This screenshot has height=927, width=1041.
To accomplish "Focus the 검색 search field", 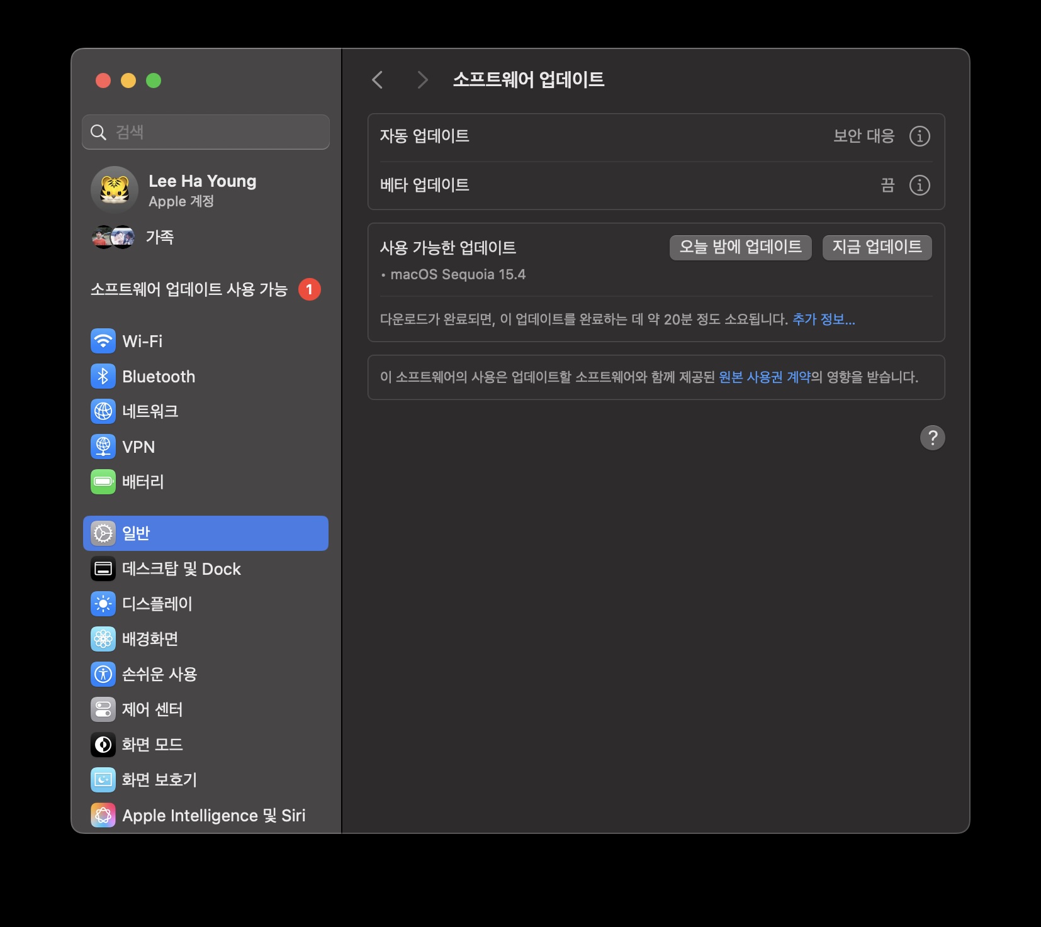I will click(x=206, y=132).
